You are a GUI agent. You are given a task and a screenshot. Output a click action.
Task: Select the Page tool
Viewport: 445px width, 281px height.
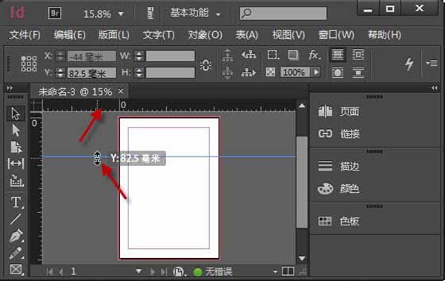[x=16, y=148]
